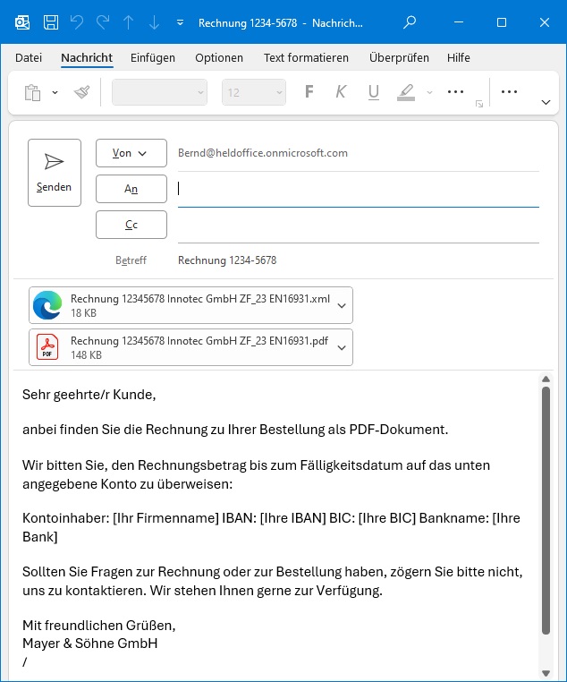Viewport: 567px width, 682px height.
Task: Expand the Von sender dropdown
Action: coord(131,153)
